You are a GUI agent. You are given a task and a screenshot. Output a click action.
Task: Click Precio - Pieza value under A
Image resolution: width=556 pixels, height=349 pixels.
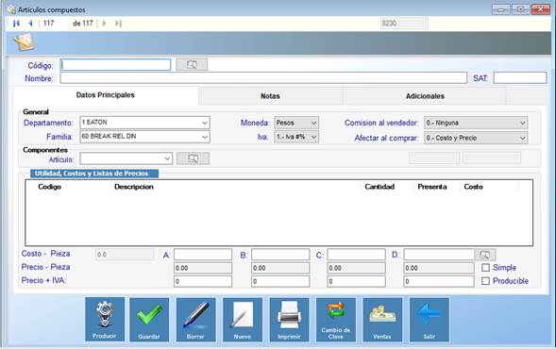[x=203, y=268]
